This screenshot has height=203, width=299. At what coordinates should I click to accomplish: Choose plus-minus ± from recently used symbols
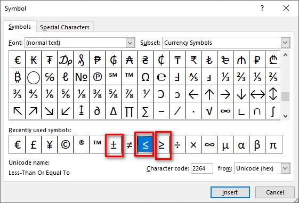click(114, 144)
